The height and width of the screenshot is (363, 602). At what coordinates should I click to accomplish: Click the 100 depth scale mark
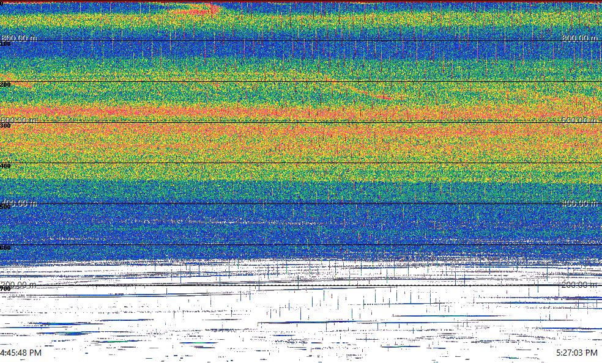click(x=6, y=44)
